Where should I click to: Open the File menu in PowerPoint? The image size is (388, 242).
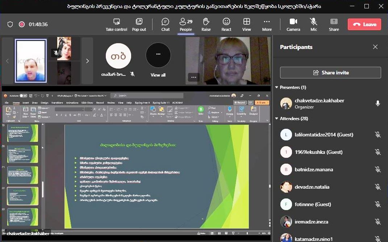pos(7,103)
